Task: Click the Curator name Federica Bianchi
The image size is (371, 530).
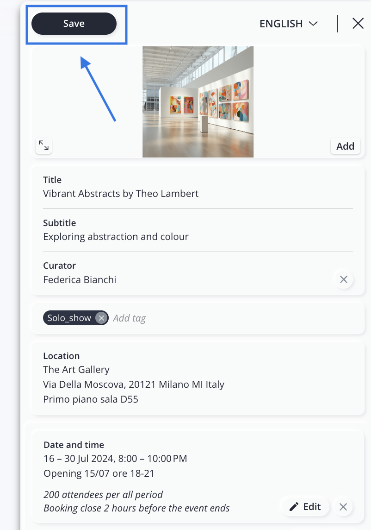Action: pos(80,280)
